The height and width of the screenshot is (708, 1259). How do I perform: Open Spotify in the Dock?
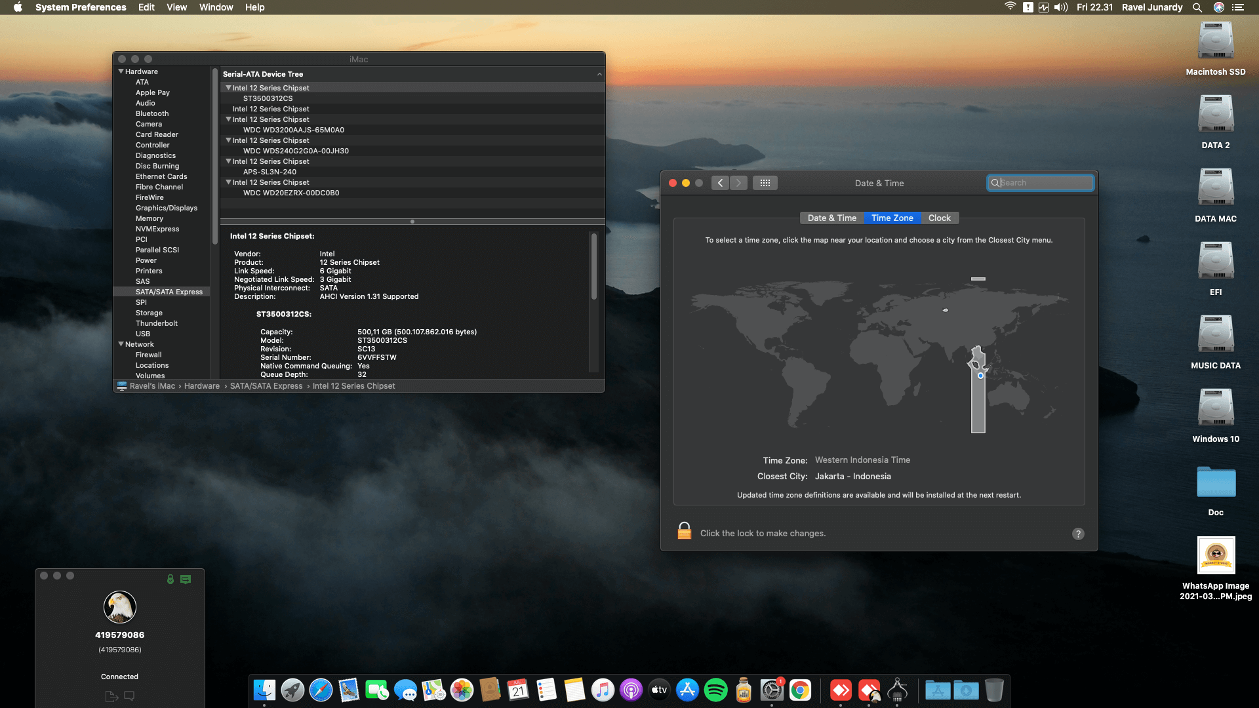[x=715, y=690]
